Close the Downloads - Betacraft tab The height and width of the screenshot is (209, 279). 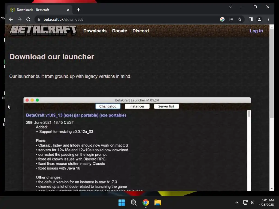click(68, 10)
